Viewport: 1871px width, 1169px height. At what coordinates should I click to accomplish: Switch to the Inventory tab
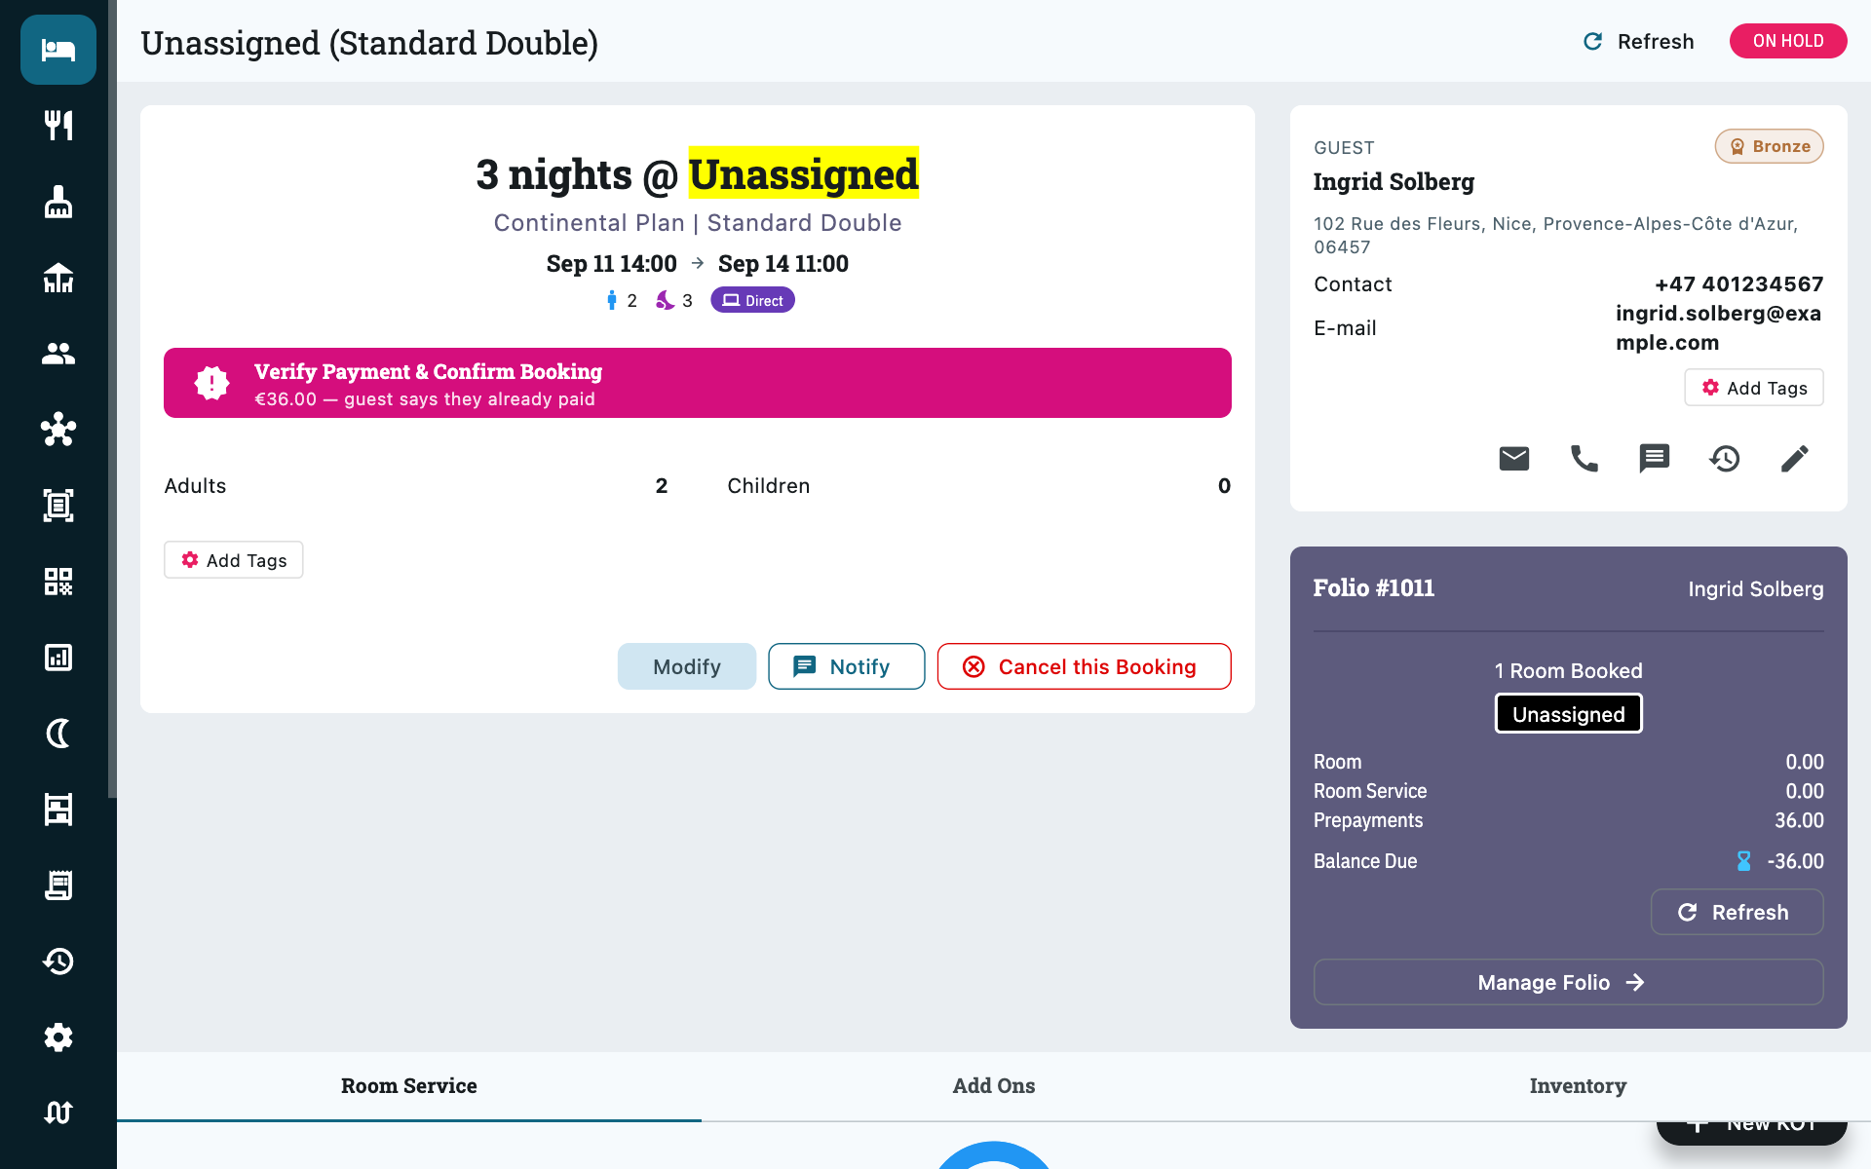[1578, 1085]
